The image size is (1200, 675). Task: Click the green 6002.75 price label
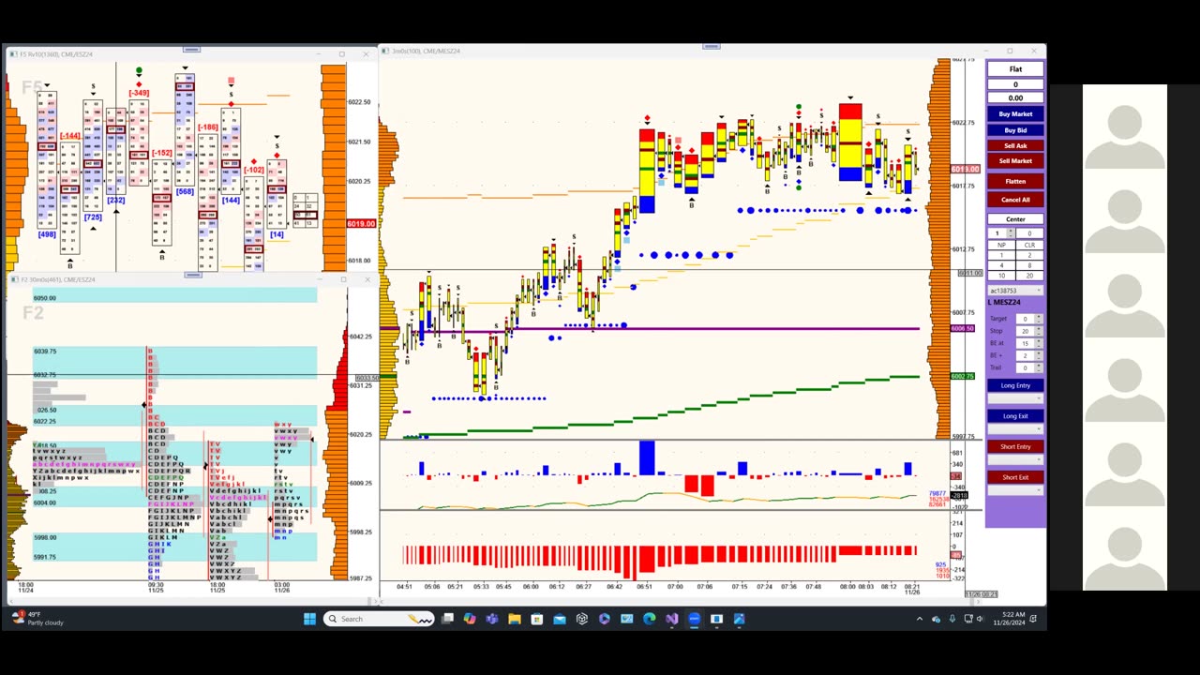click(963, 376)
